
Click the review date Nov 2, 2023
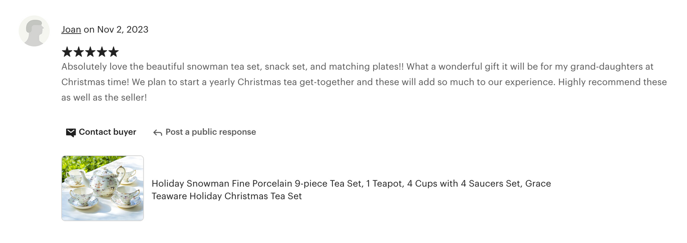(x=123, y=29)
